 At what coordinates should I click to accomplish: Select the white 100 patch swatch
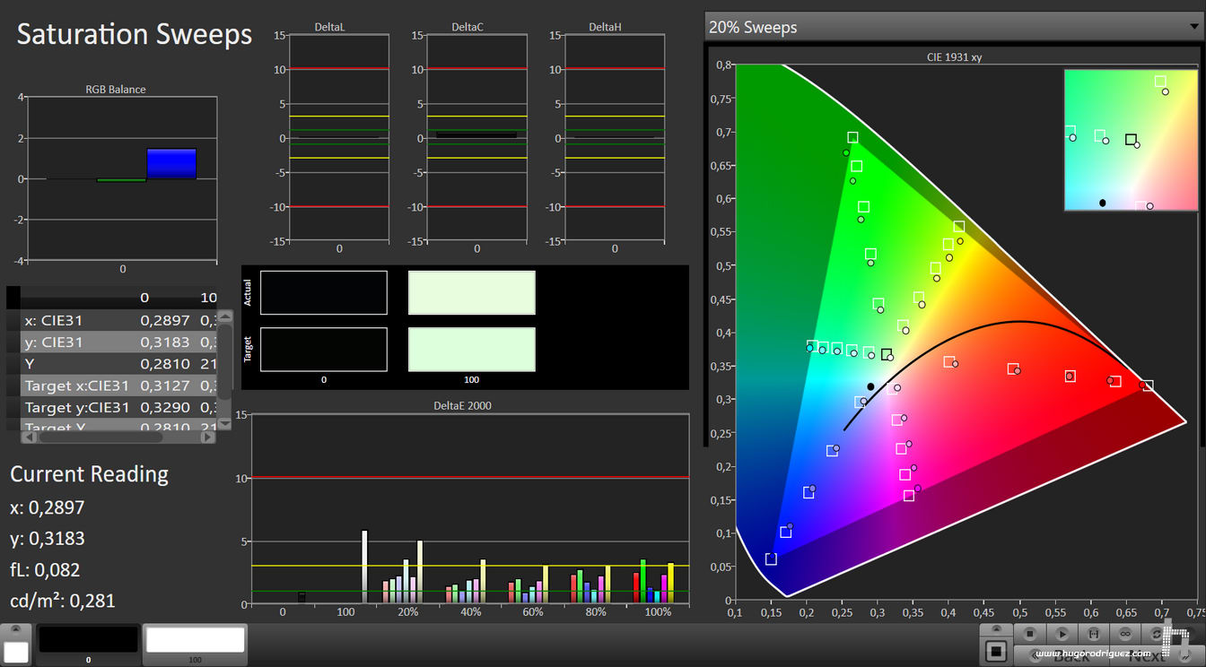click(x=195, y=639)
